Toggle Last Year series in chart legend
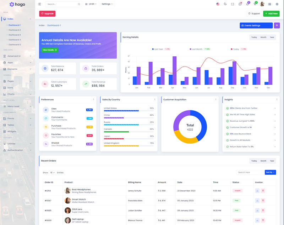Image resolution: width=284 pixels, height=225 pixels. click(158, 49)
